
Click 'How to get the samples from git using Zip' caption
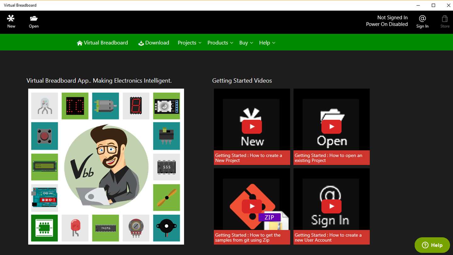252,237
